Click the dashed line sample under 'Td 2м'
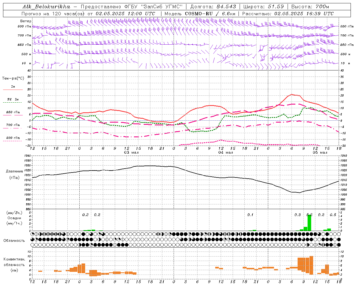Screen dimensions: 355x284 point(13,103)
